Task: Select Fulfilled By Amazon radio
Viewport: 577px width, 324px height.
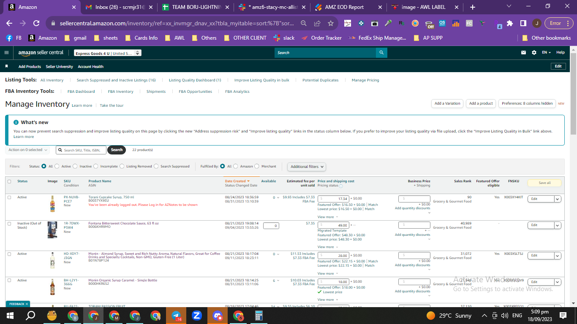Action: 236,166
